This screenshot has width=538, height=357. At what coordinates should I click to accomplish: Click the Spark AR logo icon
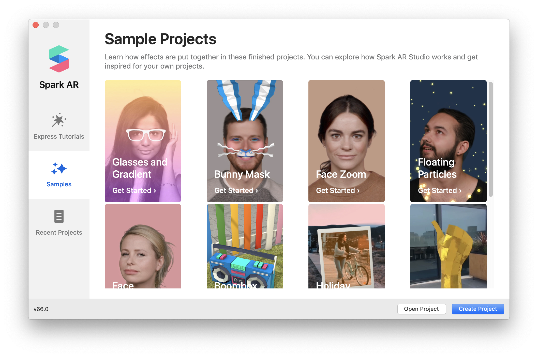59,59
